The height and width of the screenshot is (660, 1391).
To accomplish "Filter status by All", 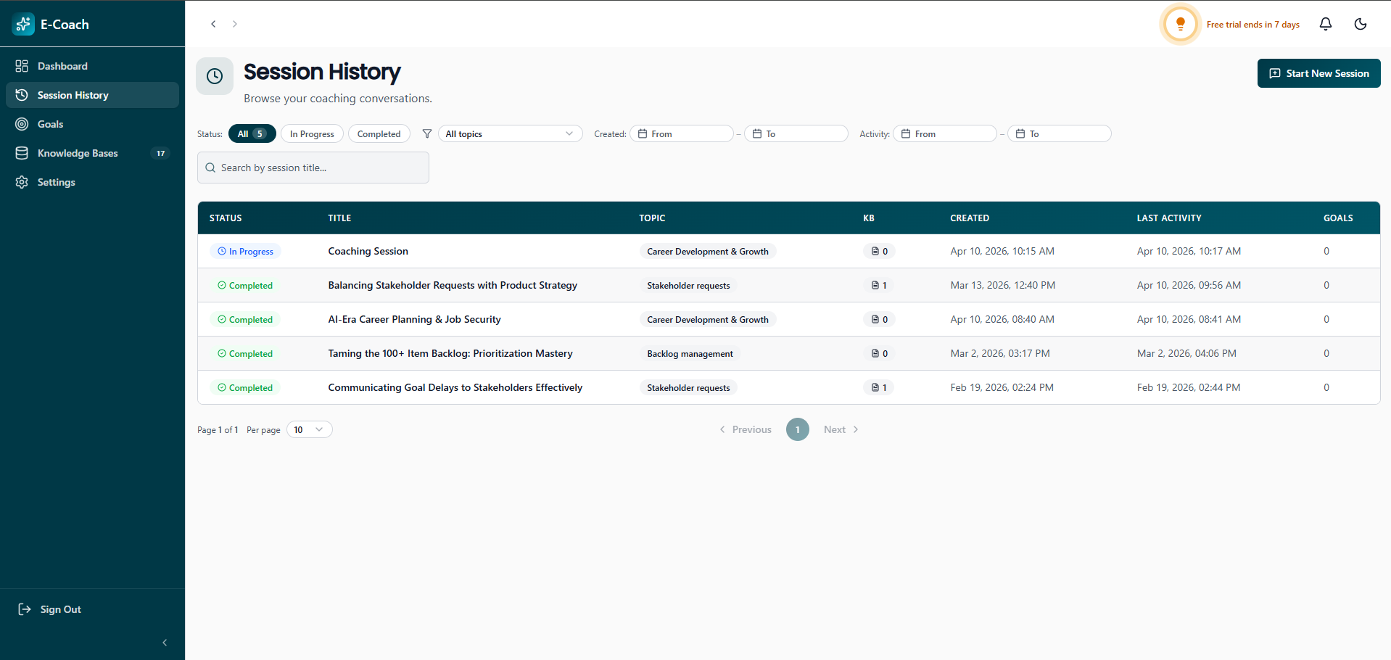I will coord(252,133).
